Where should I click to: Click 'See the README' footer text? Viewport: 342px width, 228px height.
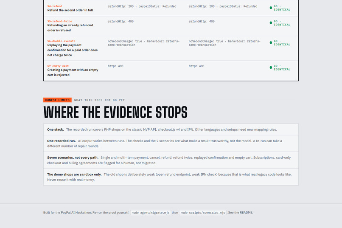241,213
